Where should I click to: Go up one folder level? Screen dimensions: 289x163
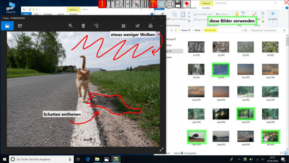pos(172,30)
